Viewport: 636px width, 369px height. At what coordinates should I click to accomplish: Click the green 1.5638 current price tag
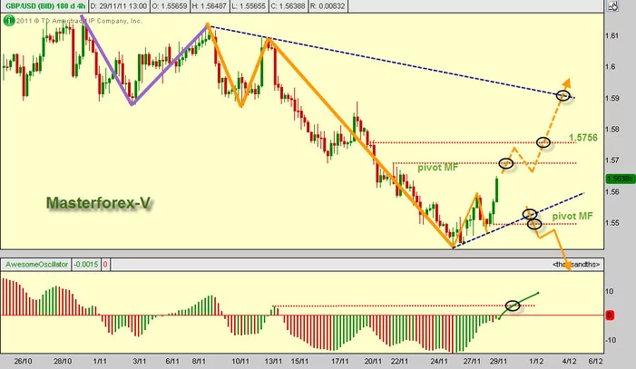620,179
